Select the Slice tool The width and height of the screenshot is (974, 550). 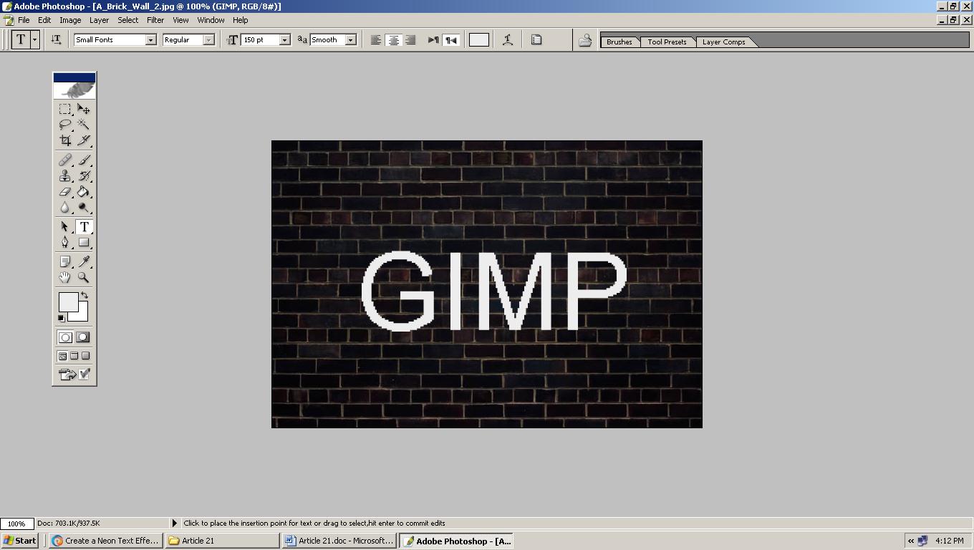coord(84,140)
